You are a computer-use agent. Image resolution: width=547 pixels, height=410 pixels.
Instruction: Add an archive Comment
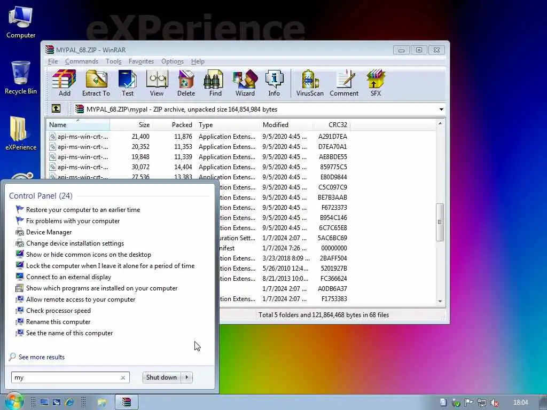[x=344, y=83]
